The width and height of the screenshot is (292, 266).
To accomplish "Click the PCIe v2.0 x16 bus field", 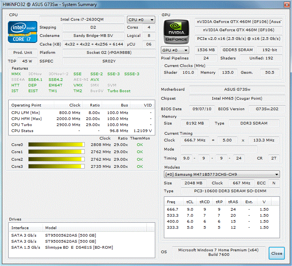I will point(238,38).
